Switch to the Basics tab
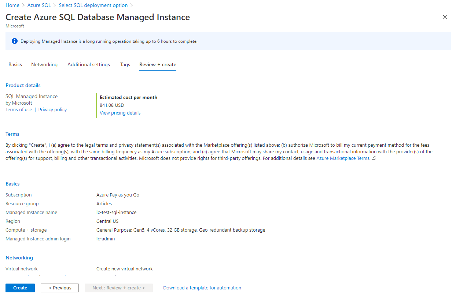The image size is (452, 296). point(15,64)
